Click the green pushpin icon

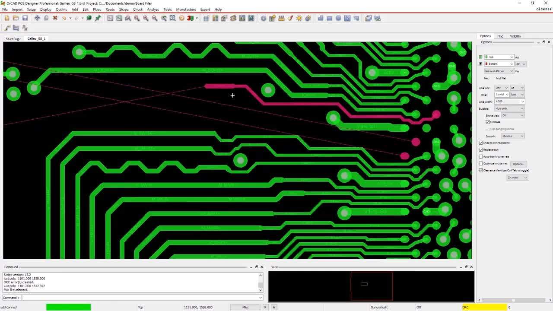point(98,18)
